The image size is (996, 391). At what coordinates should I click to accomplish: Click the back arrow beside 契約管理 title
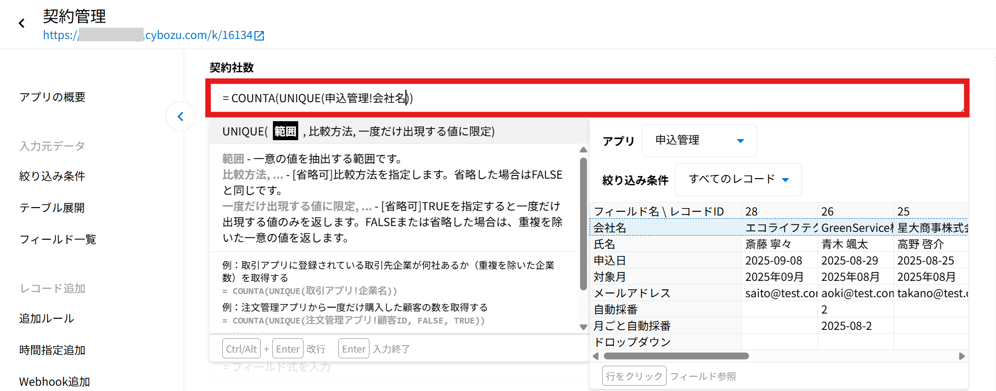point(22,23)
